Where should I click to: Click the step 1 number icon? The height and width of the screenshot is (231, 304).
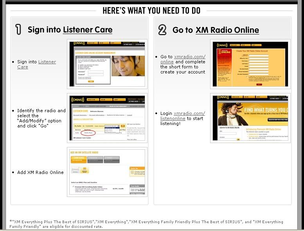point(18,30)
